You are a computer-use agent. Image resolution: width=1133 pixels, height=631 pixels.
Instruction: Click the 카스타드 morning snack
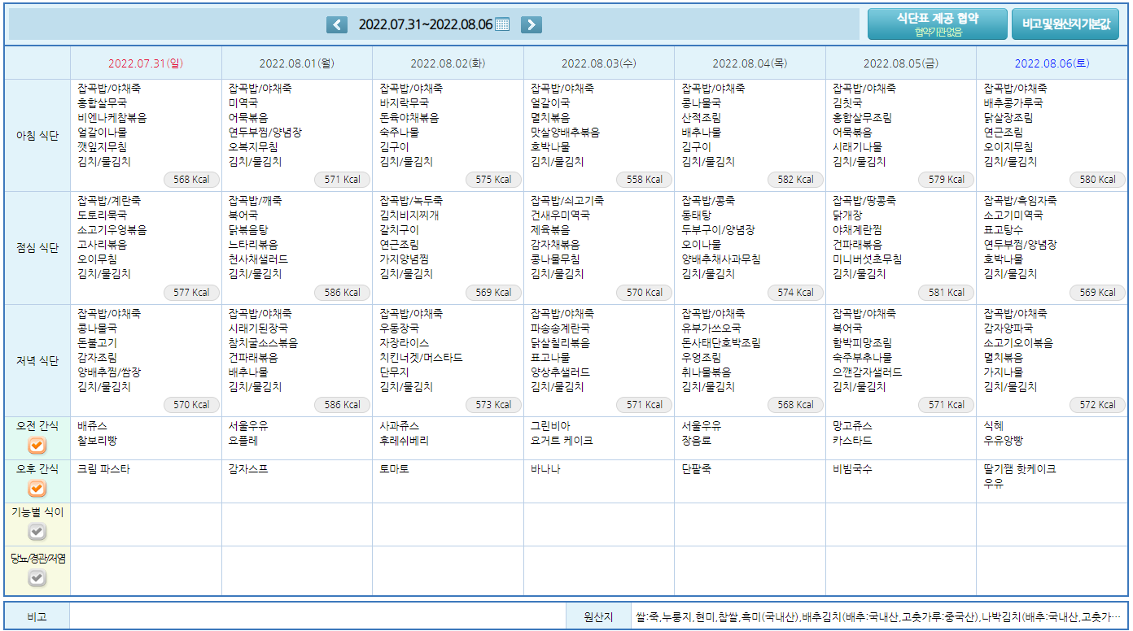852,440
